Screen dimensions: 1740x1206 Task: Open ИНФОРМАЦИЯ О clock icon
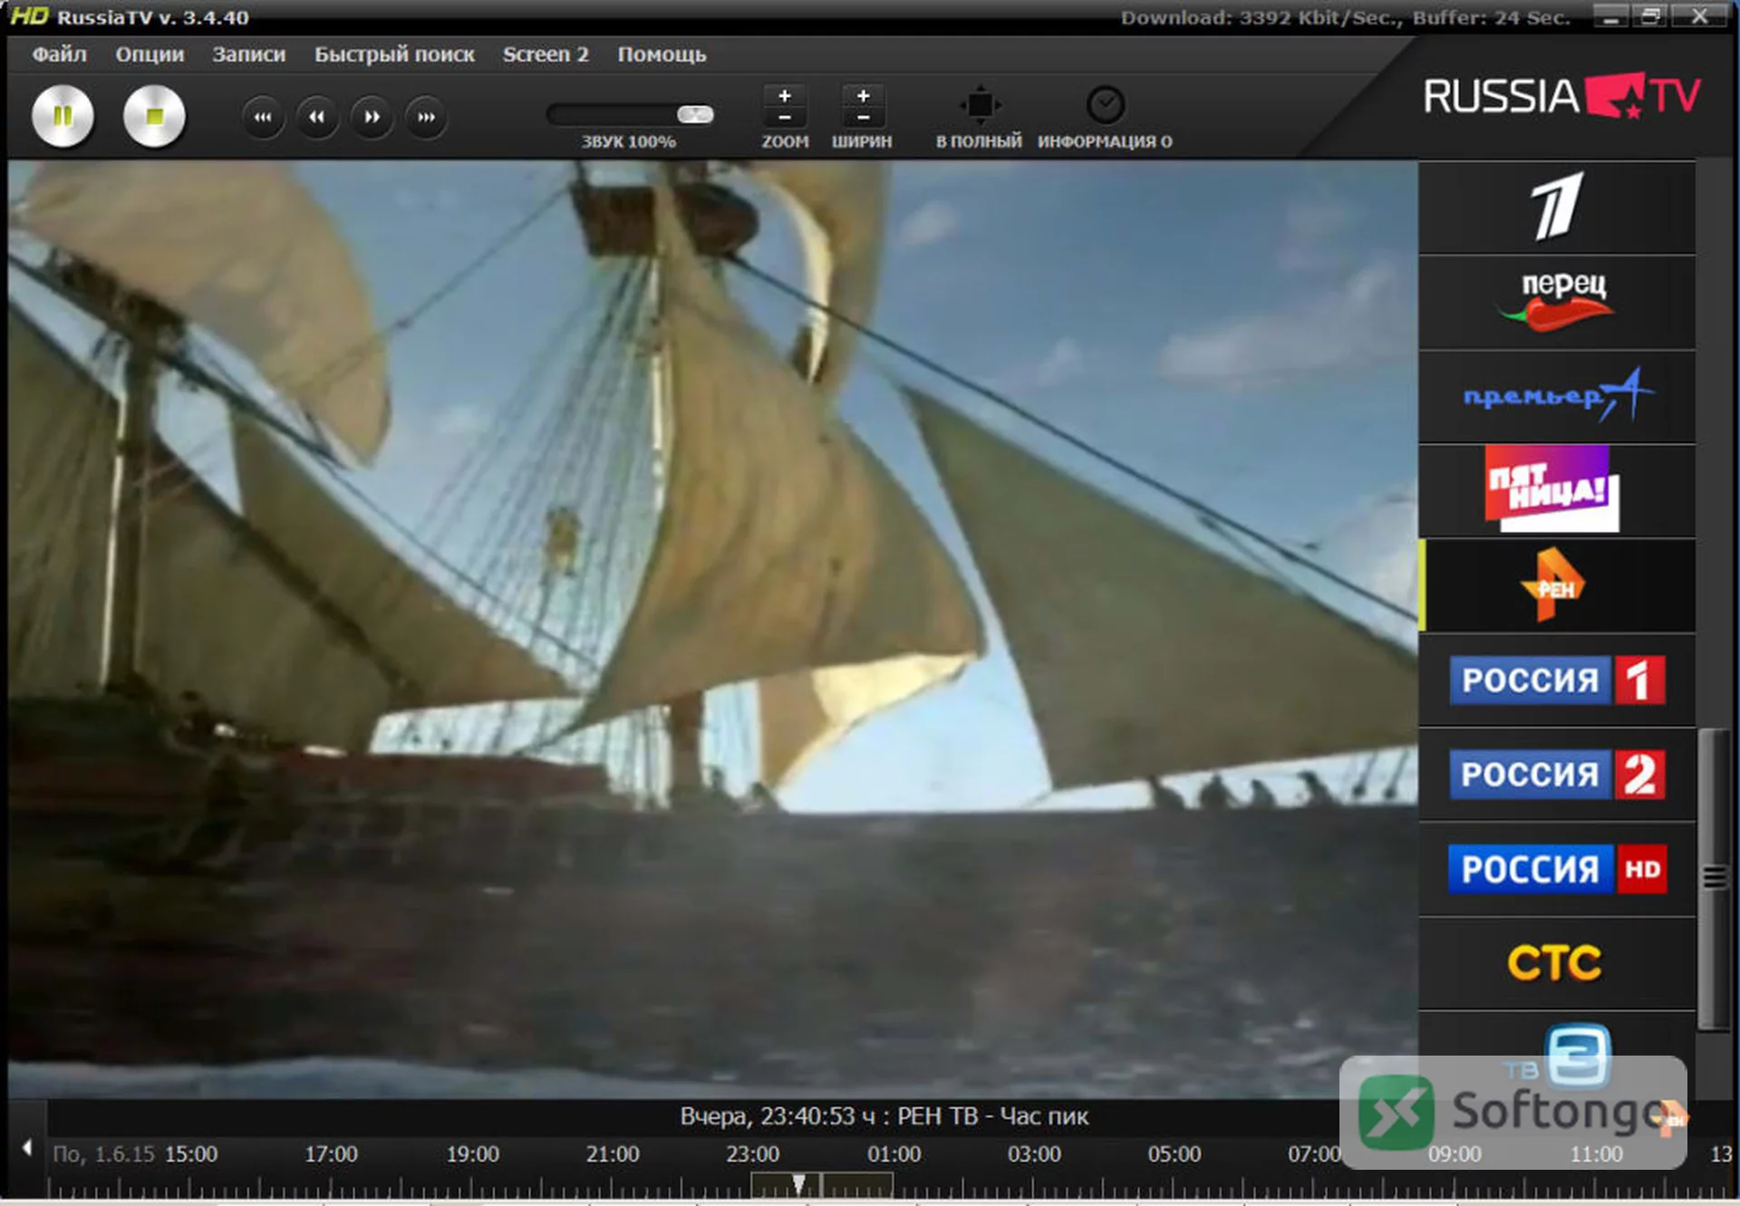click(x=1106, y=105)
